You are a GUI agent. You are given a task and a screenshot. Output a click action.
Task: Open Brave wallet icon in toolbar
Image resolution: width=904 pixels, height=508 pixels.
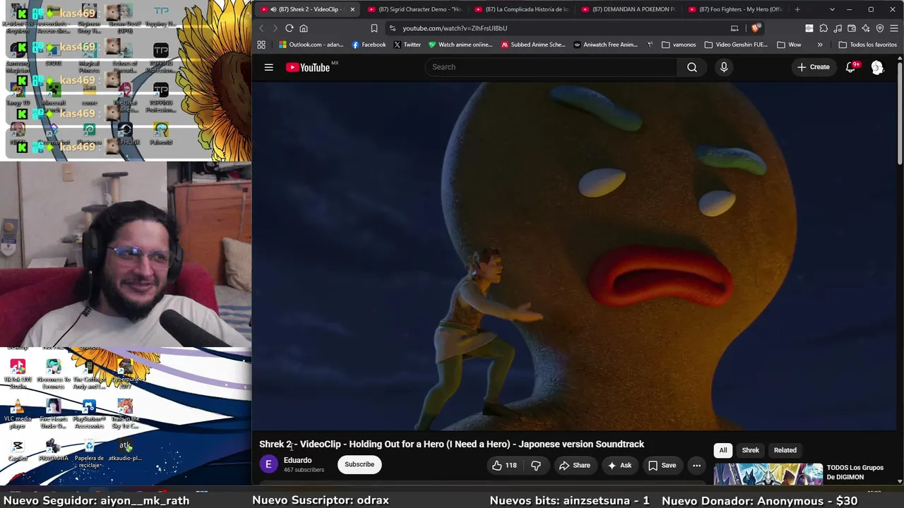(851, 28)
